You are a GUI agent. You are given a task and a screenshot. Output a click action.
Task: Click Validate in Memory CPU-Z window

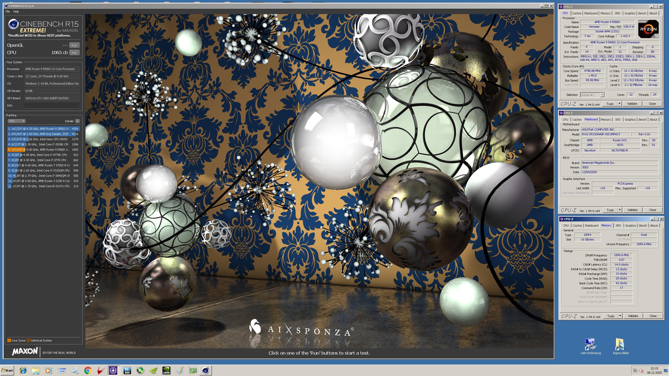(x=633, y=316)
